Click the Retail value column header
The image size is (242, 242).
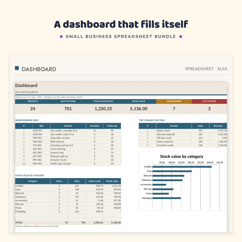pyautogui.click(x=112, y=181)
